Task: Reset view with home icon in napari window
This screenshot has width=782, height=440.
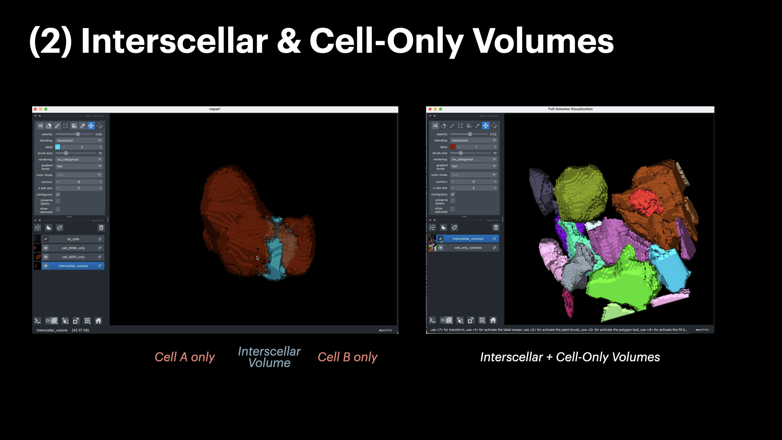Action: click(x=98, y=321)
